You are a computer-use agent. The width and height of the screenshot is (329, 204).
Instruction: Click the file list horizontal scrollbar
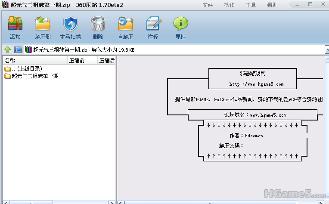58,202
